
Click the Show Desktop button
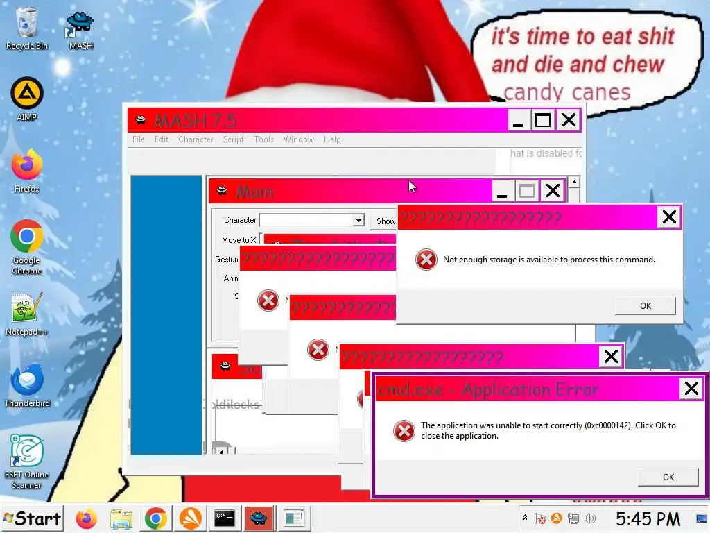click(x=701, y=518)
